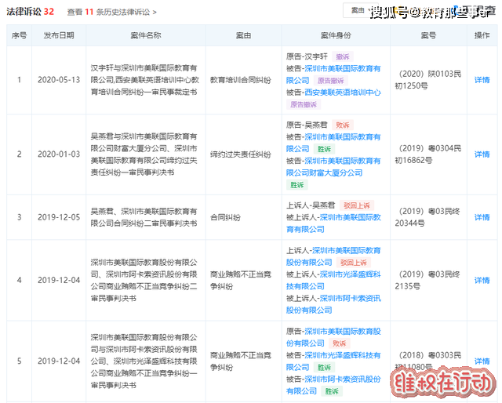
Task: Open 详情 for row 5 商业贿赂 first-instance case
Action: (x=482, y=361)
